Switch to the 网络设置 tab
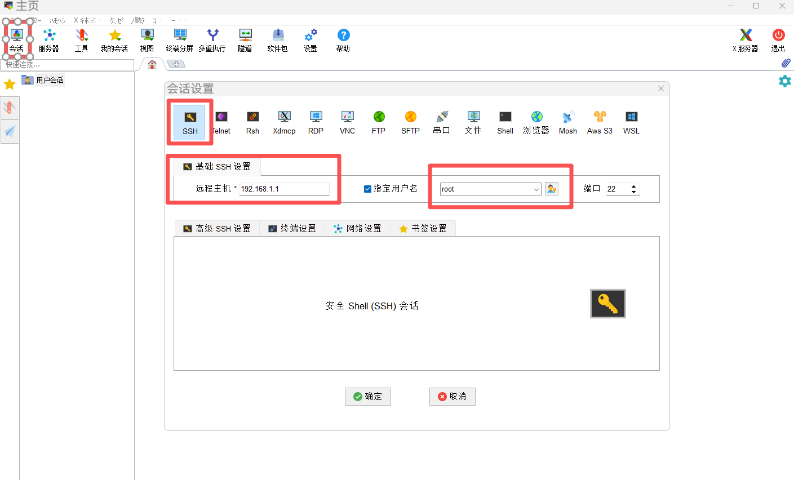Screen dimensions: 794x480 [x=357, y=228]
